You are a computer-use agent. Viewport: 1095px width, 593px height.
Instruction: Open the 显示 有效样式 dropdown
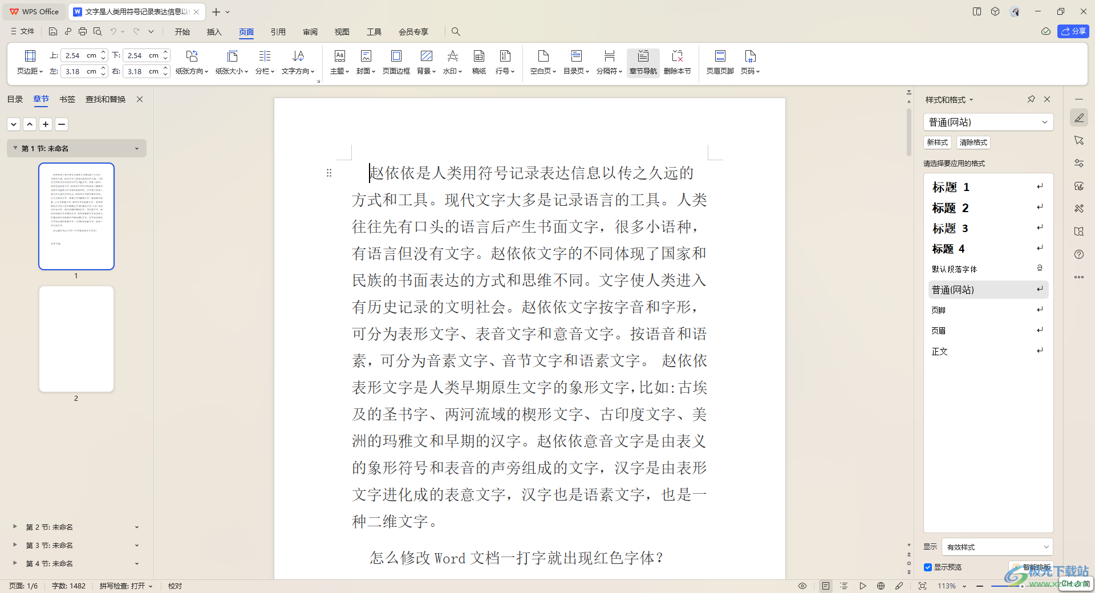click(997, 547)
